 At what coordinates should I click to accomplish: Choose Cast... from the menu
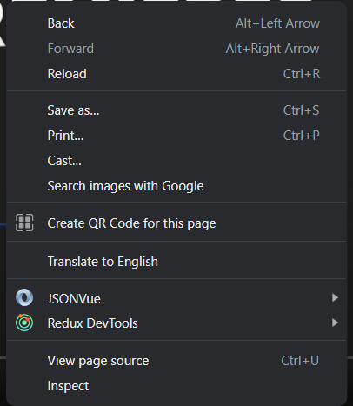(x=176, y=161)
